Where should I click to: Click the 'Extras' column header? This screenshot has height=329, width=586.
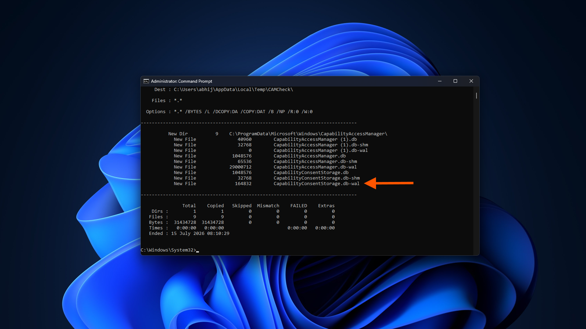coord(326,206)
